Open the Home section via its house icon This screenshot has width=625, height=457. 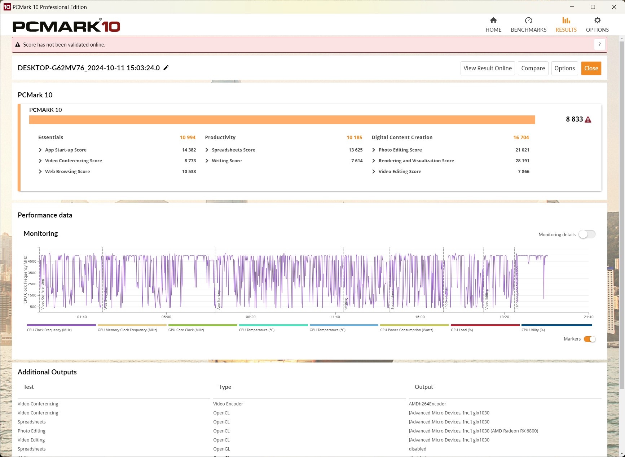493,20
